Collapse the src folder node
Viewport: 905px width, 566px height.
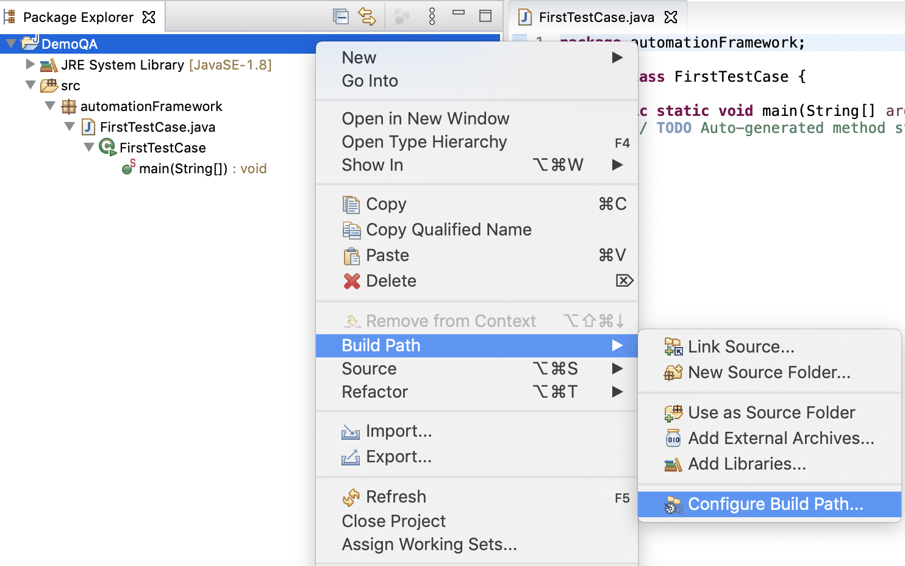click(x=30, y=85)
